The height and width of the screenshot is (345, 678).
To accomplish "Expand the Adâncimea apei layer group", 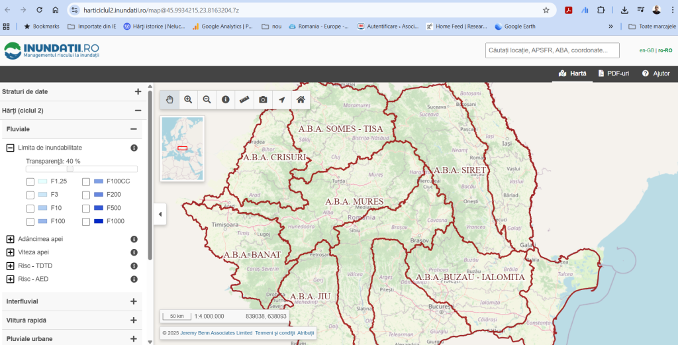I will click(x=10, y=239).
